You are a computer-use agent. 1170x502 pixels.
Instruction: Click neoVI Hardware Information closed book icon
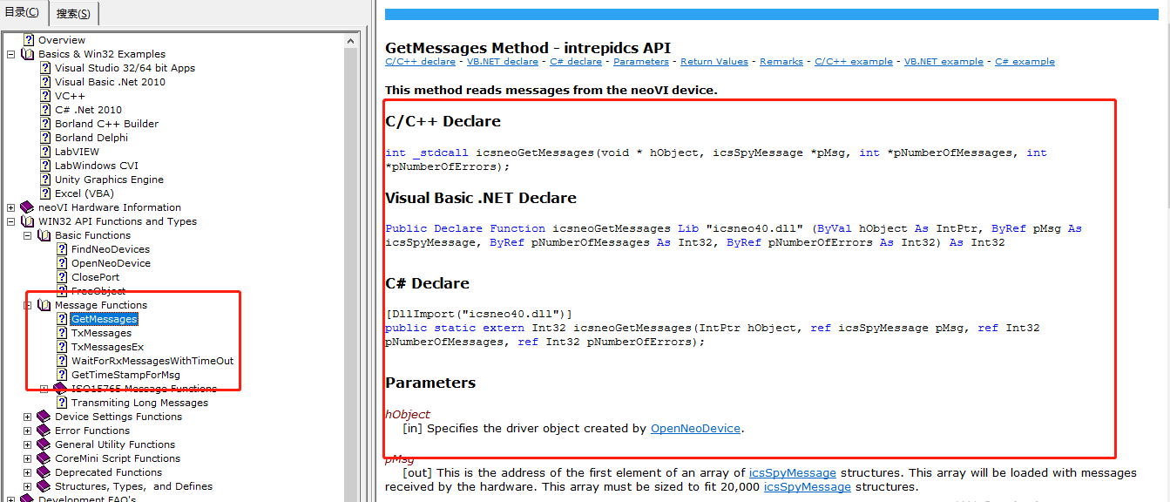27,207
